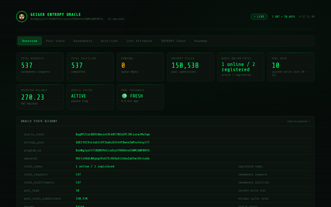Select the Total Requests stat card

(40, 67)
